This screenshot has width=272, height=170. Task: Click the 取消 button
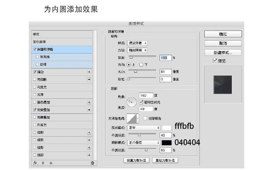tap(223, 43)
